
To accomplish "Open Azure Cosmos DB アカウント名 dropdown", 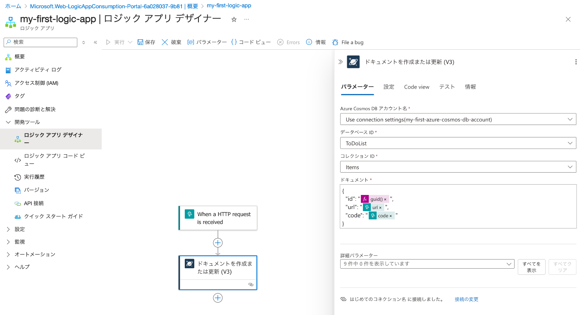I will [458, 119].
